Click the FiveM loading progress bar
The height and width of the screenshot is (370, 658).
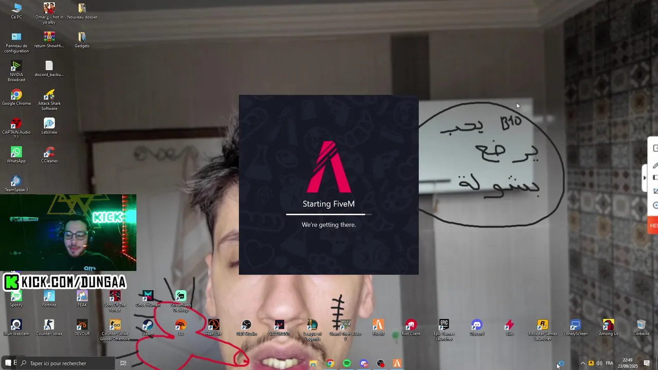pos(329,214)
